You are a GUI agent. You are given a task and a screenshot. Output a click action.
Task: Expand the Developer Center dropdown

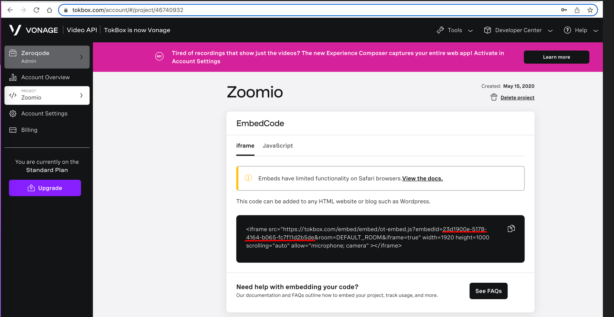[518, 30]
